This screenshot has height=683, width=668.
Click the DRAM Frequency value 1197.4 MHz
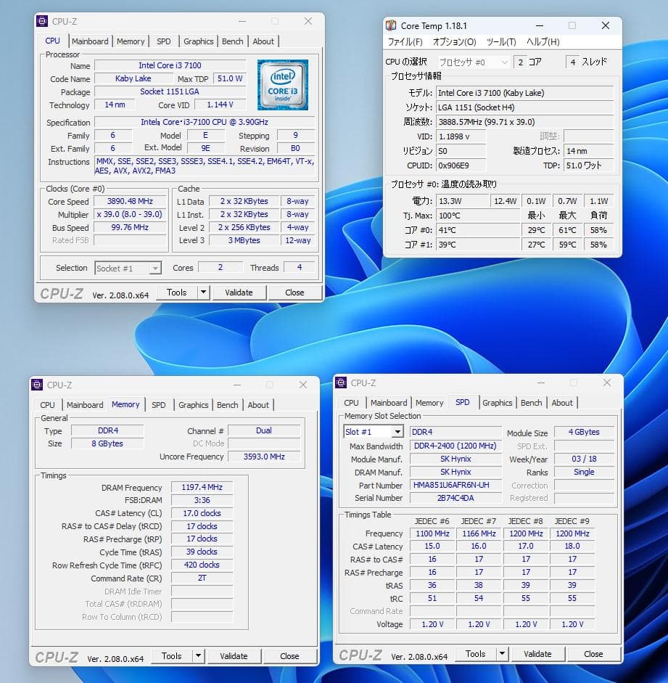coord(202,487)
